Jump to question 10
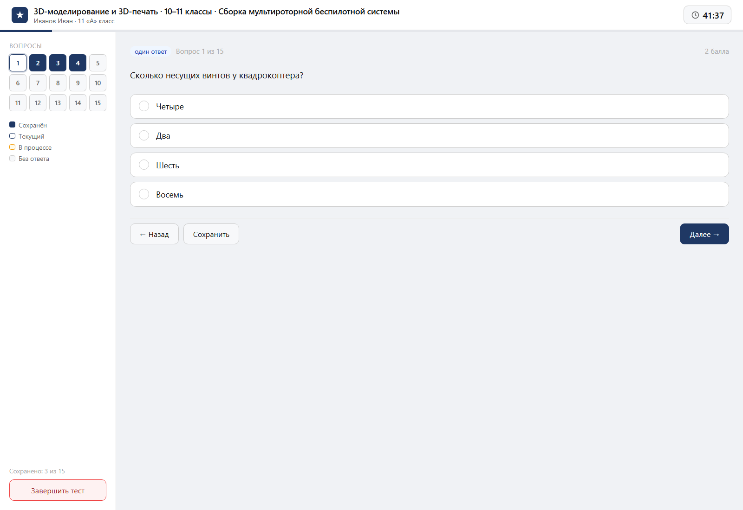743x510 pixels. 98,83
